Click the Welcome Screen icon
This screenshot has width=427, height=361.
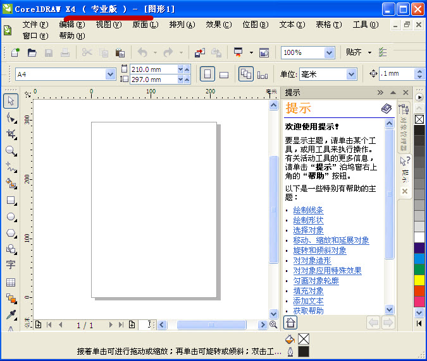264,52
